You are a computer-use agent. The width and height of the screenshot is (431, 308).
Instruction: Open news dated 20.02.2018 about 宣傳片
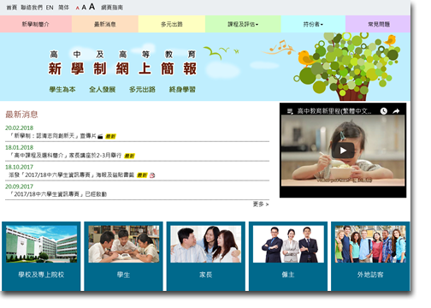tap(53, 136)
